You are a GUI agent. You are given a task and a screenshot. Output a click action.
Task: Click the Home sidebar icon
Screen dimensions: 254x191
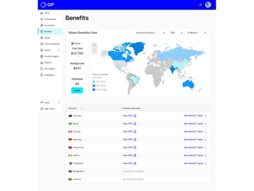(42, 13)
